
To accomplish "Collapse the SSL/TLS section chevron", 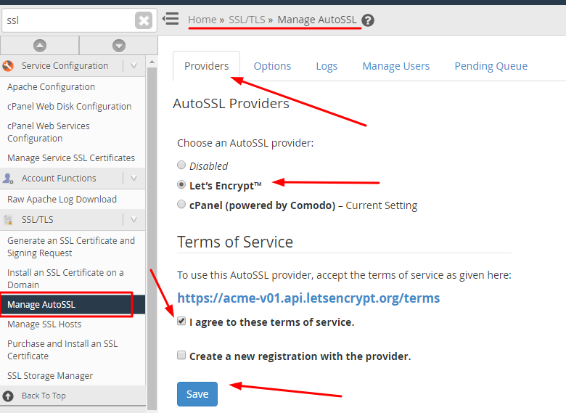I will pyautogui.click(x=134, y=219).
